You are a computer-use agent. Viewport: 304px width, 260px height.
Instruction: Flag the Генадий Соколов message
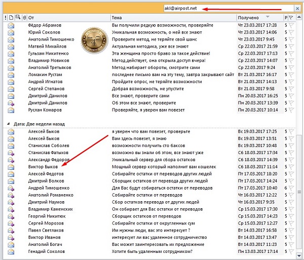[291, 252]
